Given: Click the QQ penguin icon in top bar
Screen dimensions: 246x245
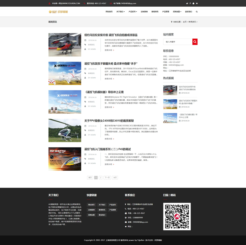Looking at the screenshot, I should point(193,3).
